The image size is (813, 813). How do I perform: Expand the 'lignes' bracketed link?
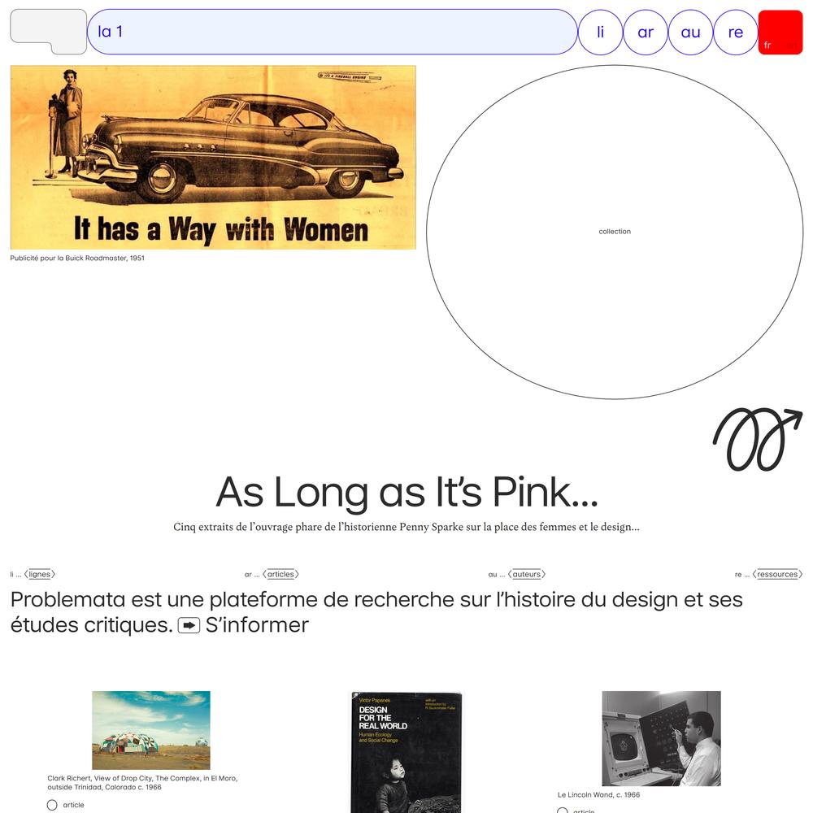tap(39, 574)
